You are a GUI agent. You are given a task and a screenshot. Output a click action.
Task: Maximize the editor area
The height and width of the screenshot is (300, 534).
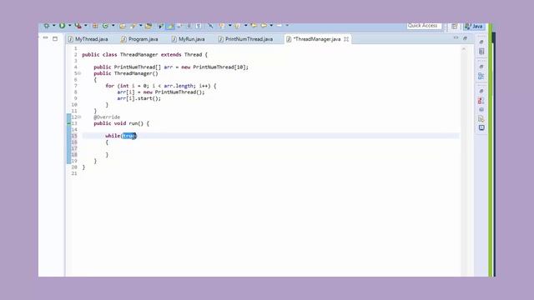point(466,38)
